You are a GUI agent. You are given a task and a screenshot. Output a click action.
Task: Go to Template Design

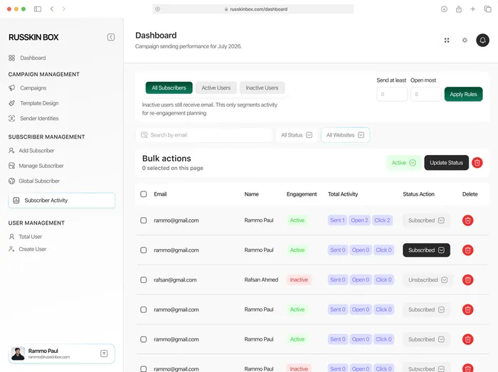pyautogui.click(x=33, y=103)
